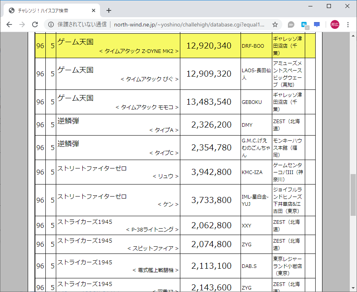
Task: Select score 2,354,780
Action: [x=211, y=148]
